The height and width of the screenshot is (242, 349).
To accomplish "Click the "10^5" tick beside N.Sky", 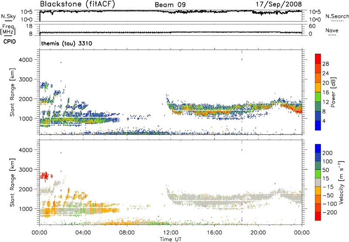I will tap(27, 12).
